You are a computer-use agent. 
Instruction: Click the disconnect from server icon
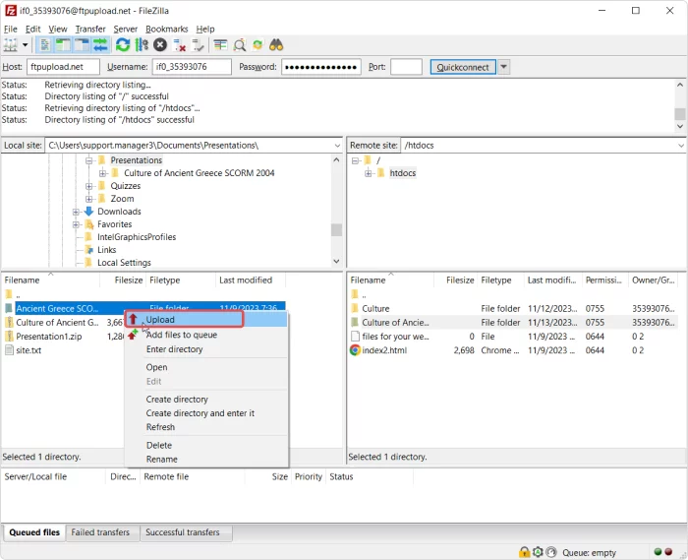point(179,45)
